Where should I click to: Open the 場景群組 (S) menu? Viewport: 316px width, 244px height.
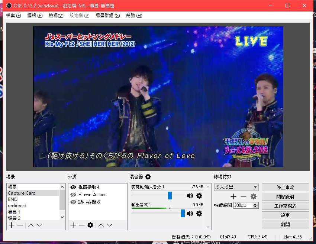107,16
